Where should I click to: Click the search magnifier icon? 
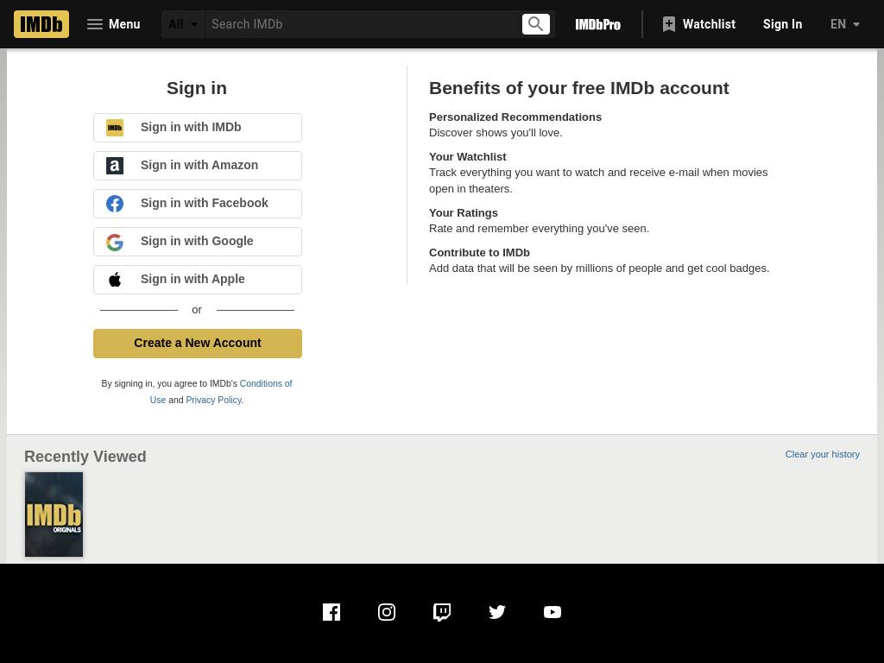tap(535, 24)
